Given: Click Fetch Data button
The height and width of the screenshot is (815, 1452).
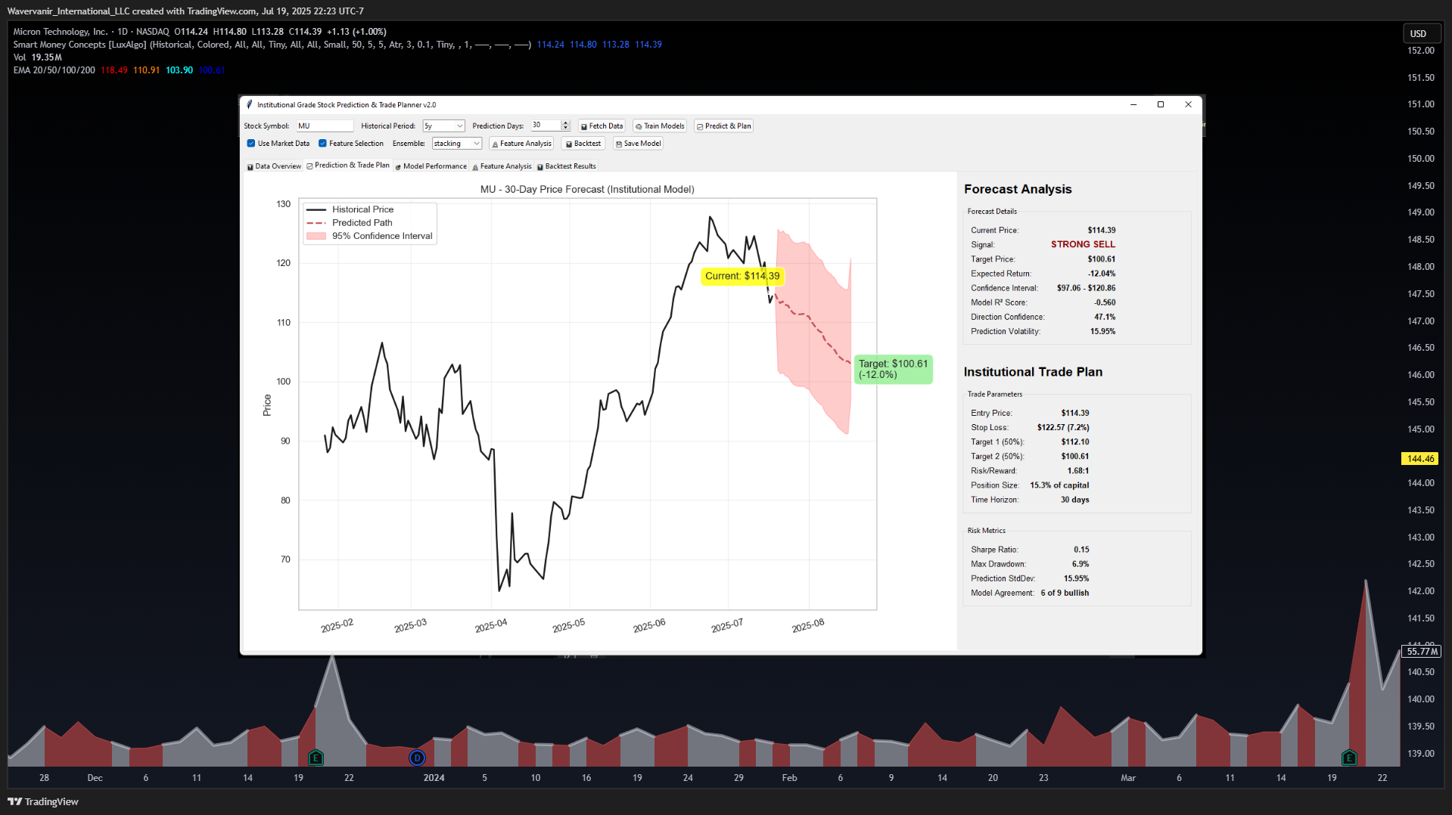Looking at the screenshot, I should (602, 126).
